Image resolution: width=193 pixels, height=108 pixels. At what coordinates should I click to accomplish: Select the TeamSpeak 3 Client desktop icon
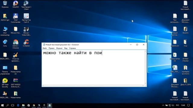[26, 5]
